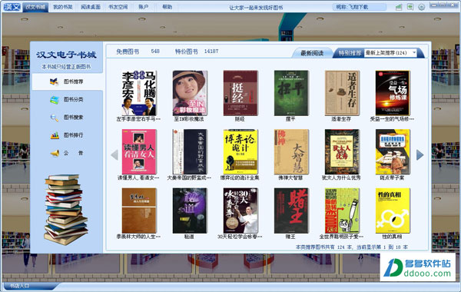Screen dimensions: 461x292
Task: Click the title text 至IN彩妆魔法
Action: (189, 119)
